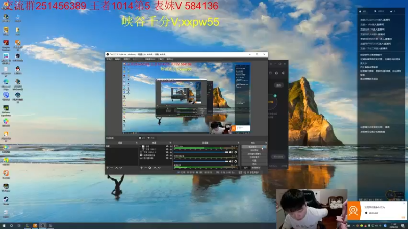Screen dimensions: 408x229
Task: Add a new scene with the plus icon
Action: [x=108, y=168]
